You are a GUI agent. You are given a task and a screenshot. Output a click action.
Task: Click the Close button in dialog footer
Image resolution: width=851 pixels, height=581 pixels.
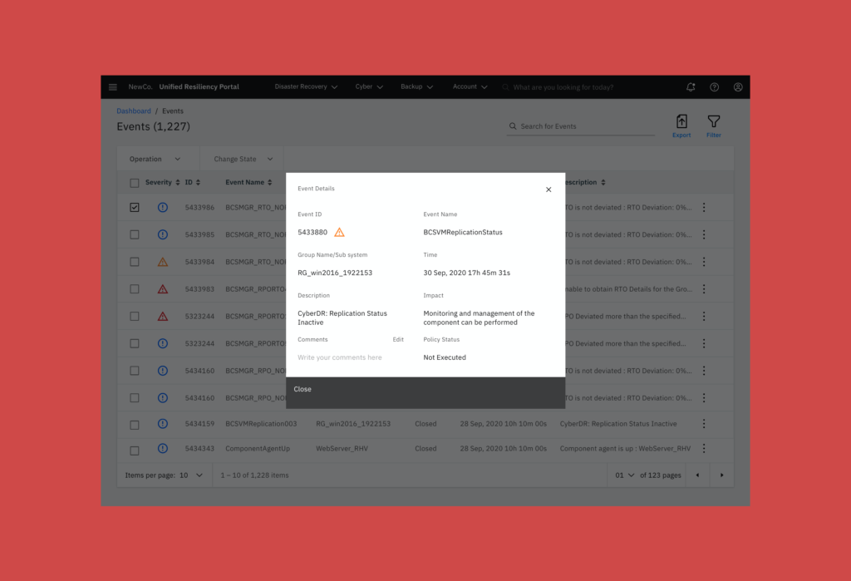coord(303,389)
